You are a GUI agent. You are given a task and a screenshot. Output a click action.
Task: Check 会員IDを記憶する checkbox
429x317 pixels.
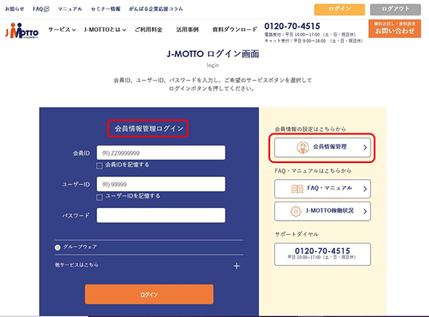(x=100, y=165)
